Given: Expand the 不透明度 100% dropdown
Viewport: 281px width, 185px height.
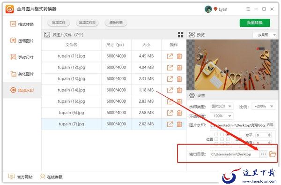Looking at the screenshot, I should pyautogui.click(x=222, y=116).
